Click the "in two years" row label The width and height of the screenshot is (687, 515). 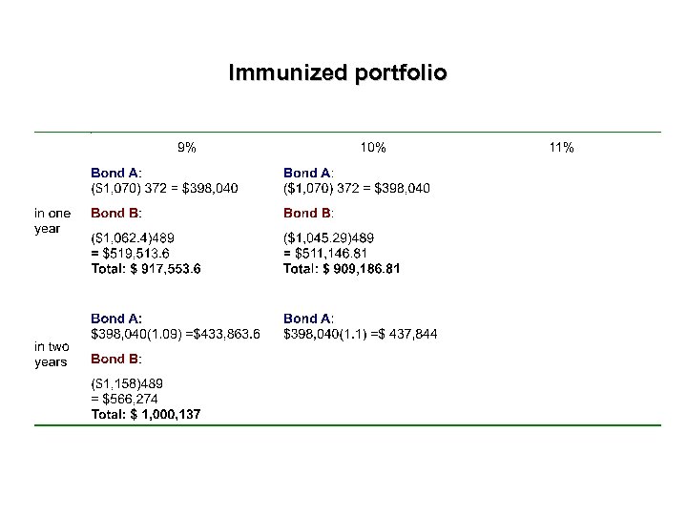coord(52,354)
